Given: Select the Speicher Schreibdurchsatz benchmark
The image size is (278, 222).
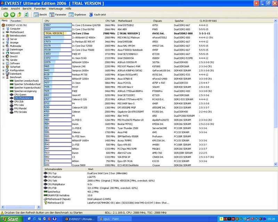Looking at the screenshot, I should click(x=27, y=84).
